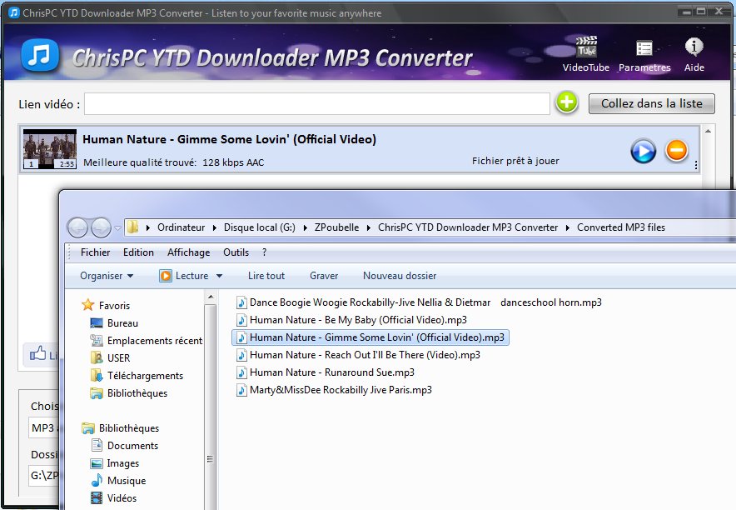The width and height of the screenshot is (736, 510).
Task: Click Lire tout in the toolbar
Action: click(266, 276)
